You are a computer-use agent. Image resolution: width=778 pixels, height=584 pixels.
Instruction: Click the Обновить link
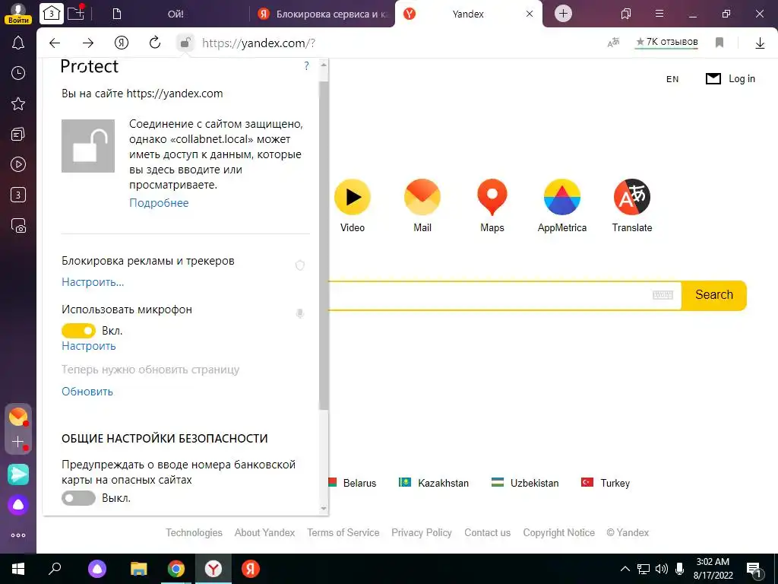point(87,392)
